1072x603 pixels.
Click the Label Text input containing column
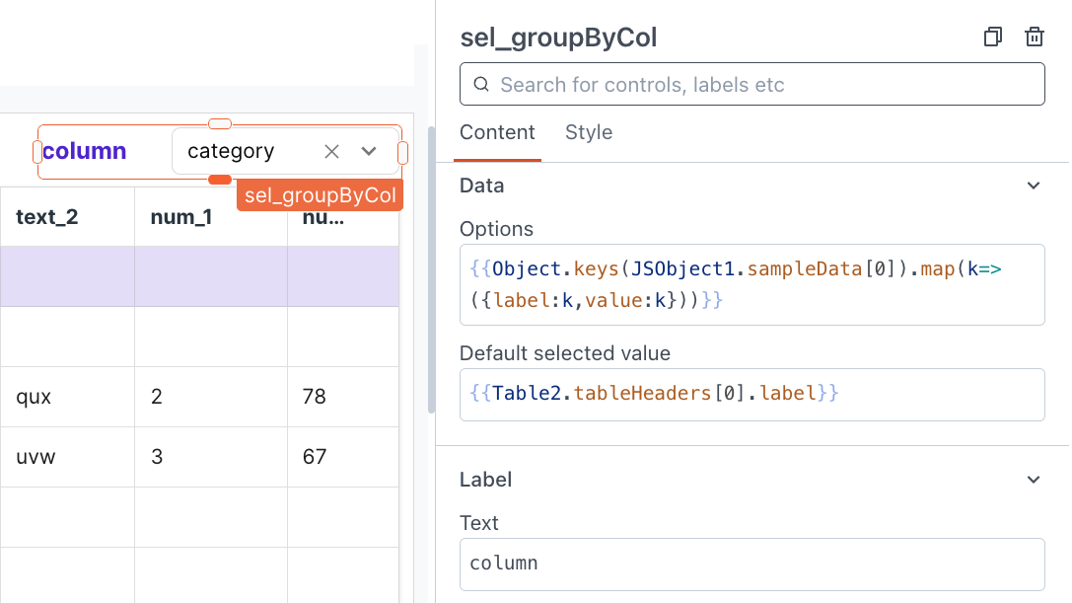[751, 564]
